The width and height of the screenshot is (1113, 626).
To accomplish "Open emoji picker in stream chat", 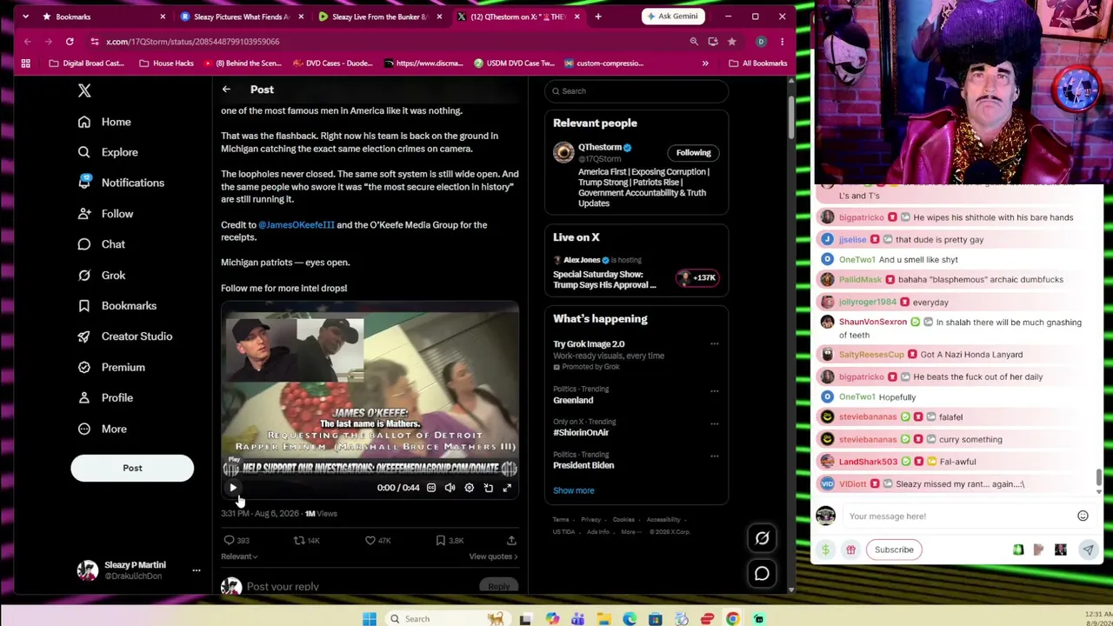I will (x=1083, y=516).
